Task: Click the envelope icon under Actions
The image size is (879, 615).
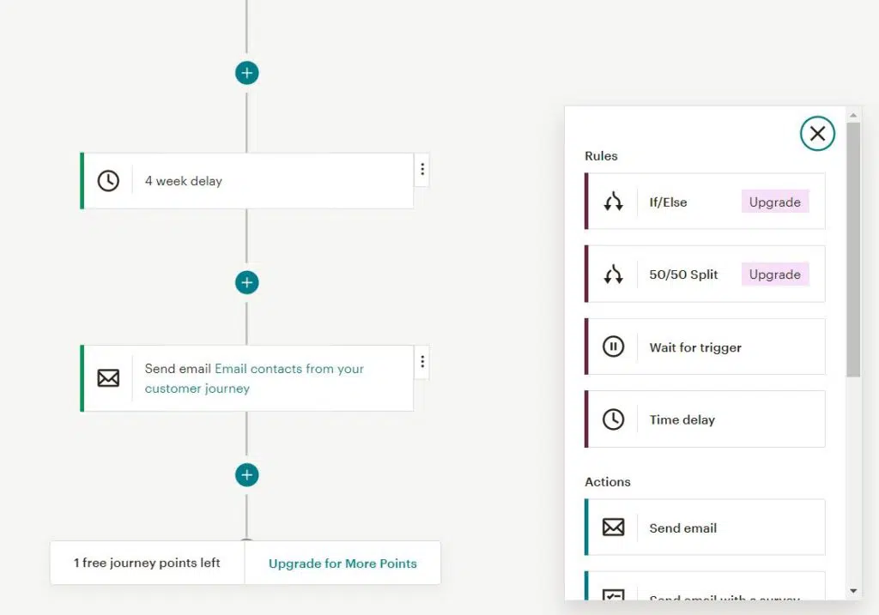Action: (x=613, y=528)
